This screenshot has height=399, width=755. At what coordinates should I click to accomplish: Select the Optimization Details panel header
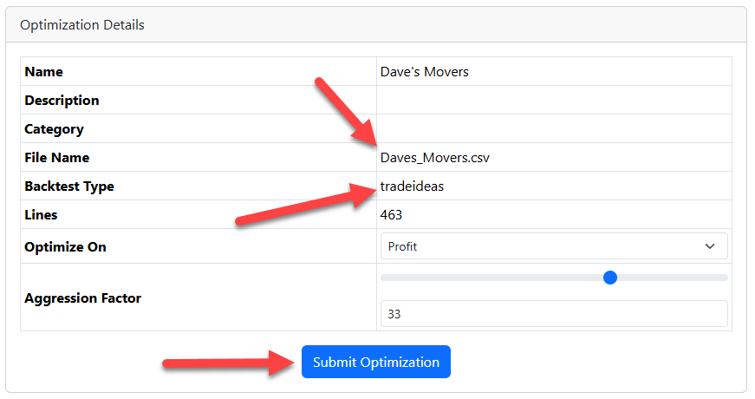point(375,25)
